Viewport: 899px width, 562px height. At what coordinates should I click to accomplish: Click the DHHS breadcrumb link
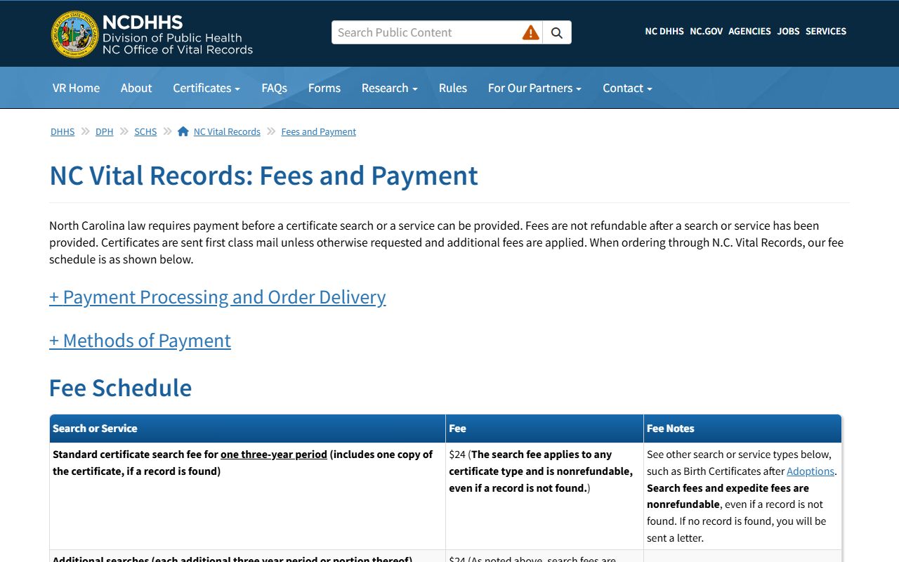coord(63,131)
